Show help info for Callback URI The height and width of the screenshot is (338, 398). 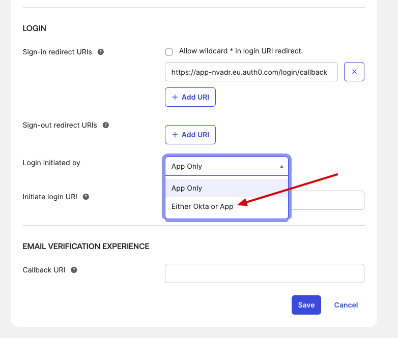click(74, 270)
